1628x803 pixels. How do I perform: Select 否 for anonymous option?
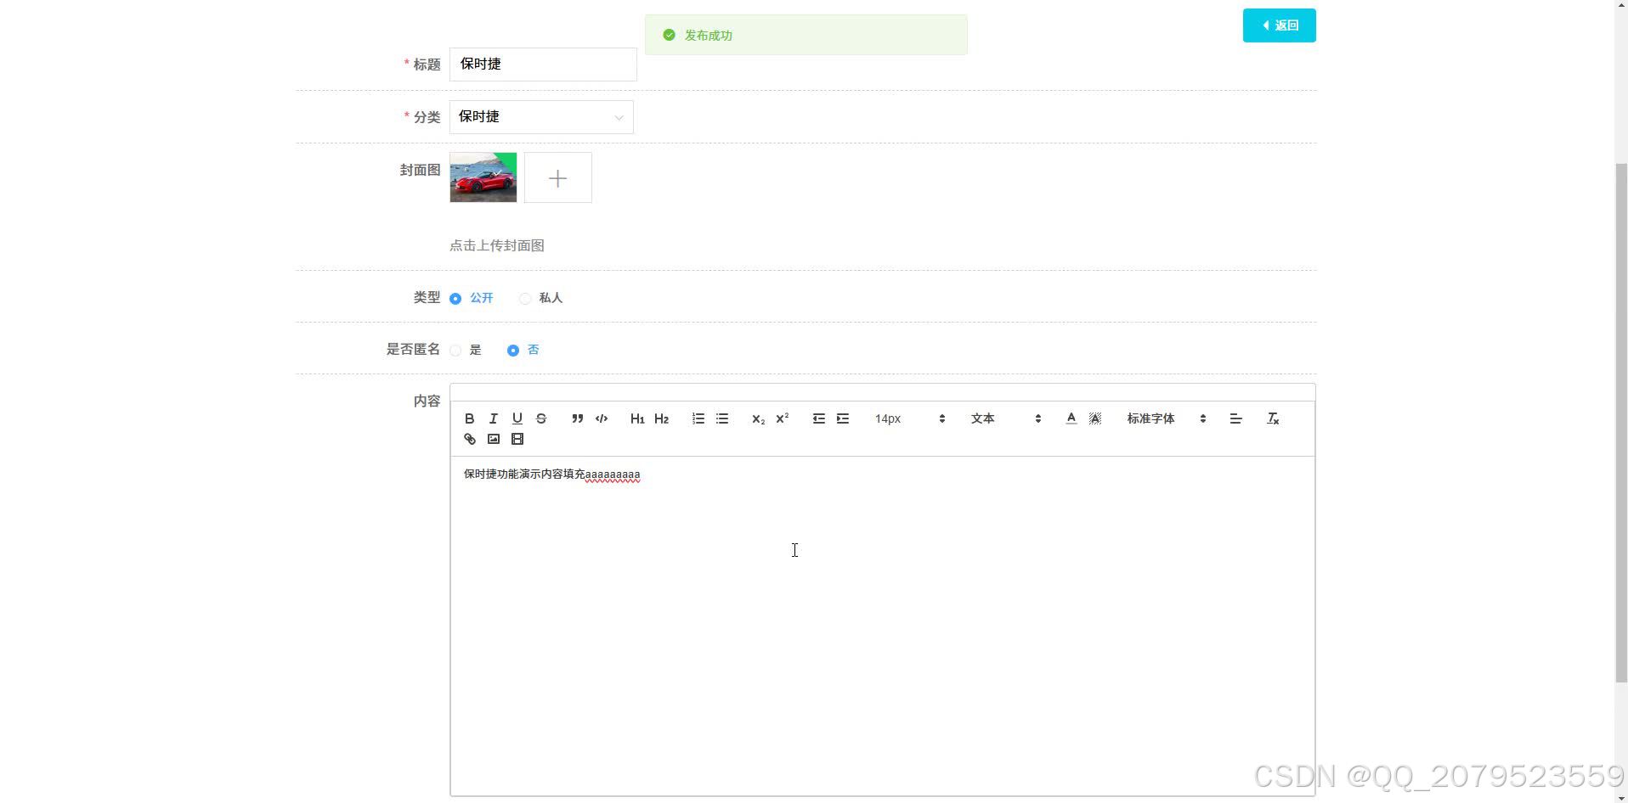(513, 351)
